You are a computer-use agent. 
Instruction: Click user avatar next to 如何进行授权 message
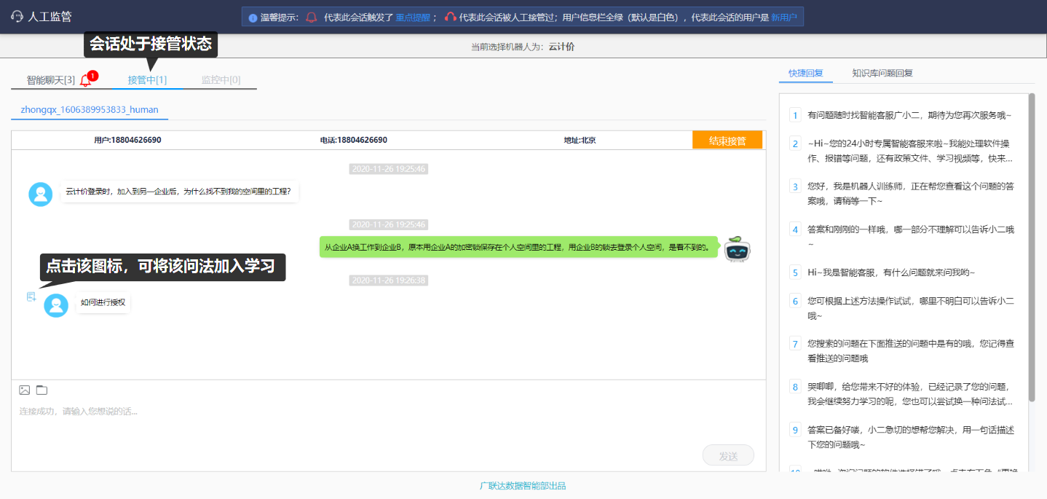(x=56, y=304)
